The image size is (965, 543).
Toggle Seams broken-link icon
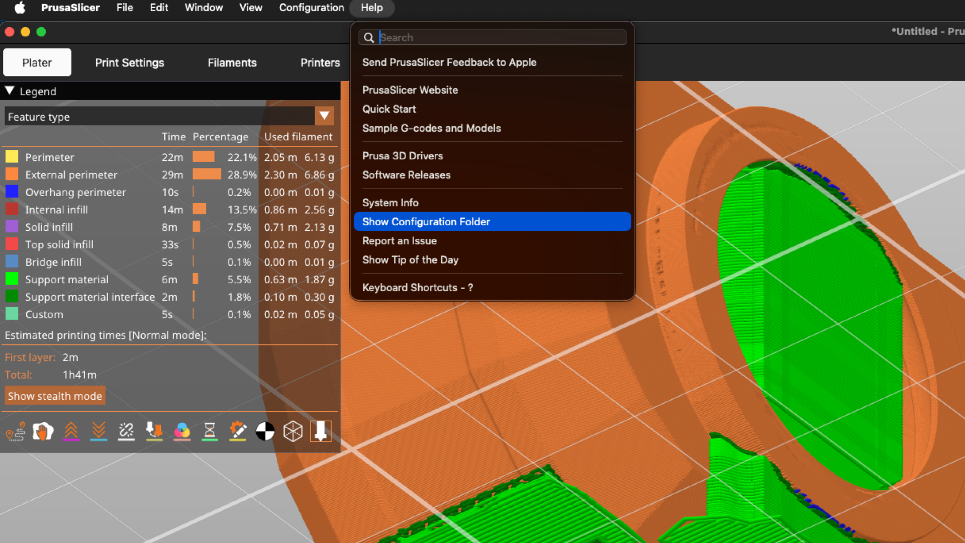click(126, 431)
